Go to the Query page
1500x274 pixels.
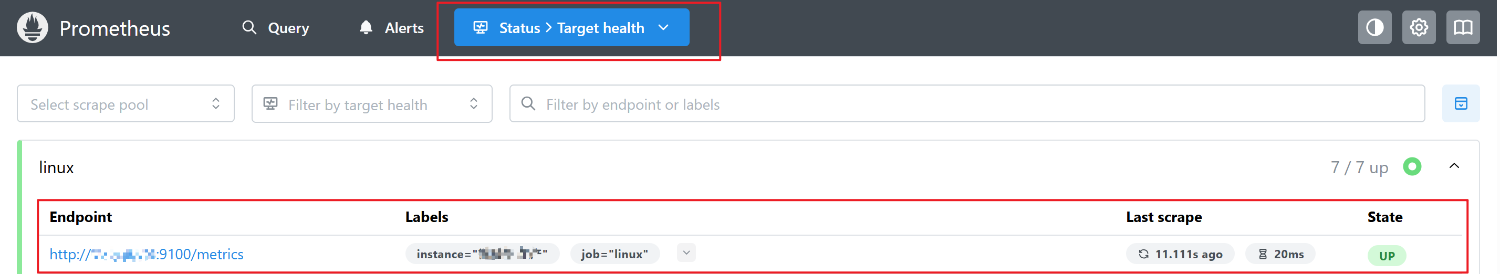[275, 27]
